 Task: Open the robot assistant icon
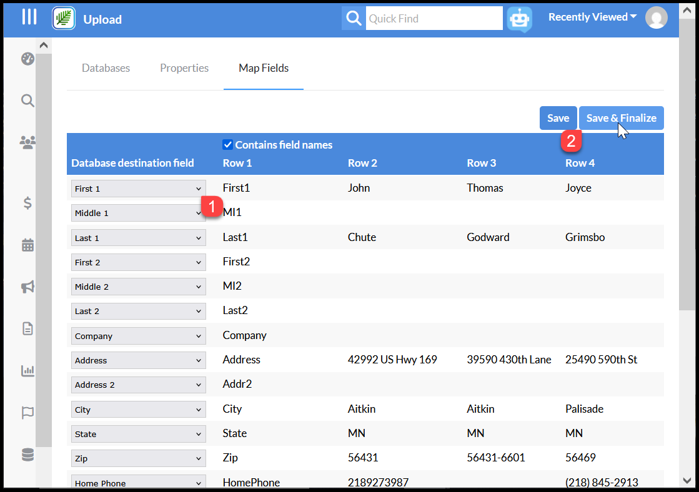[519, 19]
